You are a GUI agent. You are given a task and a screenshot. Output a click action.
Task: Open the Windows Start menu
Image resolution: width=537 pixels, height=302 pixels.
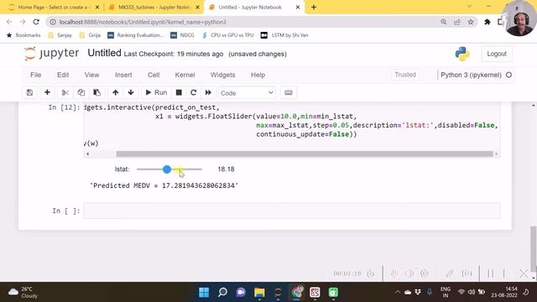[204, 293]
